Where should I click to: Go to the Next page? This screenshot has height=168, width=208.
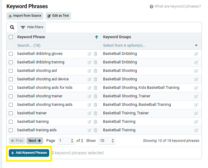tap(35, 141)
